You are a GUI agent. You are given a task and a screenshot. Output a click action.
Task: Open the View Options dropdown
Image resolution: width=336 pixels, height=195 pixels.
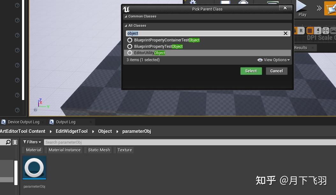pos(274,60)
